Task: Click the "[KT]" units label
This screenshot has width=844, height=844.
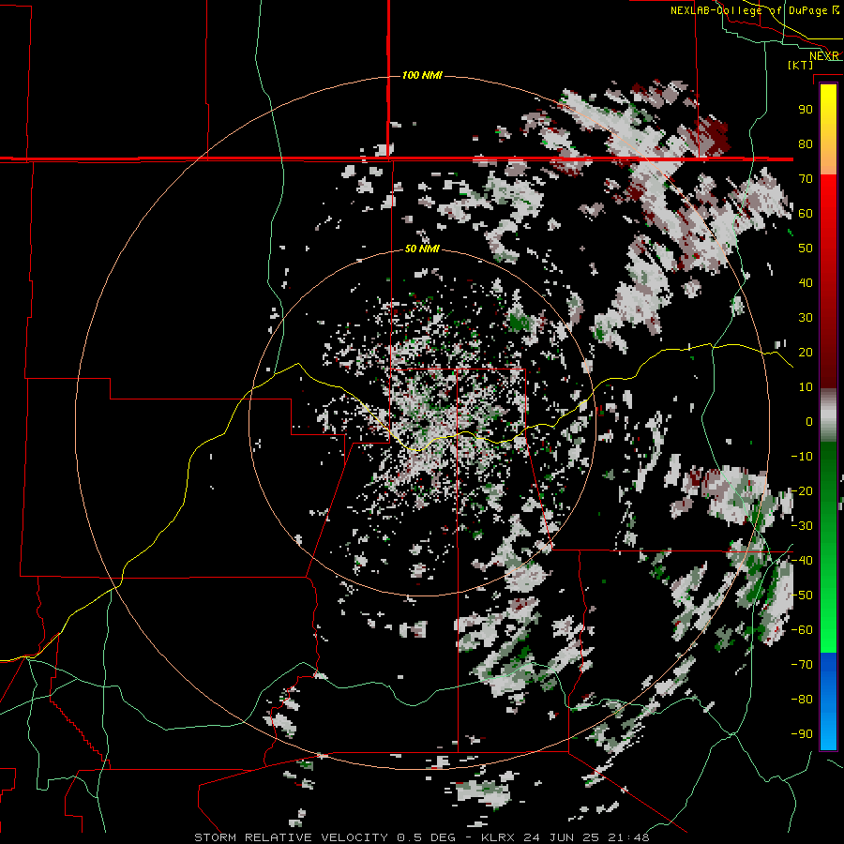Action: 801,65
